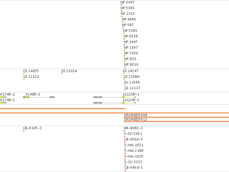The image size is (229, 172).
Task: Select the triangle marker beneath NP:6538
Action: (x=124, y=39)
